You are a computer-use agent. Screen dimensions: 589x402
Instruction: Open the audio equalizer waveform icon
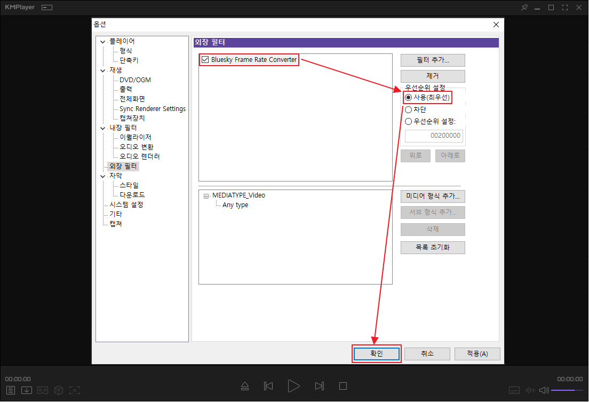(x=530, y=390)
